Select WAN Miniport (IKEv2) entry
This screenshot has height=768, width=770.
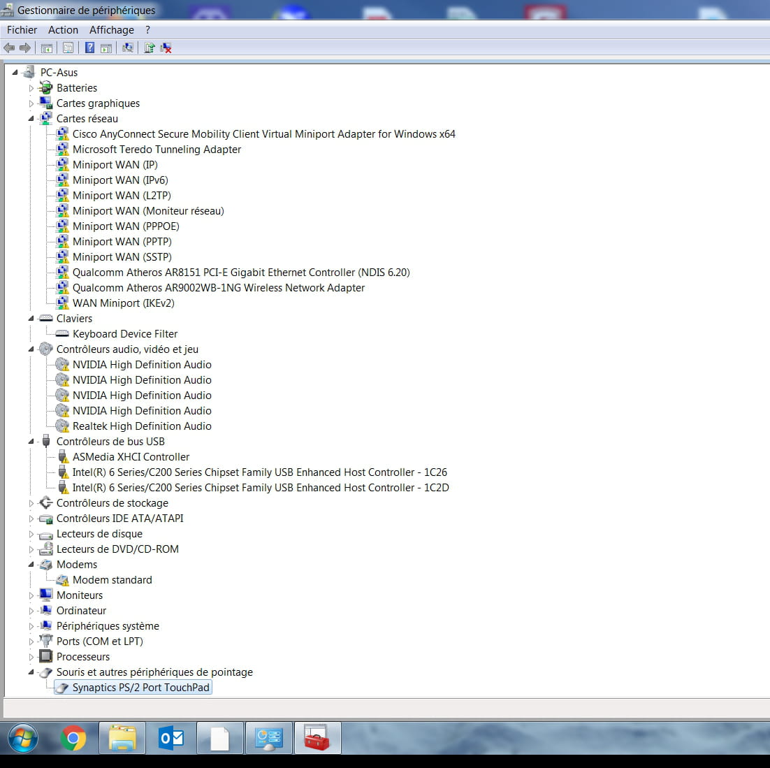pos(123,303)
